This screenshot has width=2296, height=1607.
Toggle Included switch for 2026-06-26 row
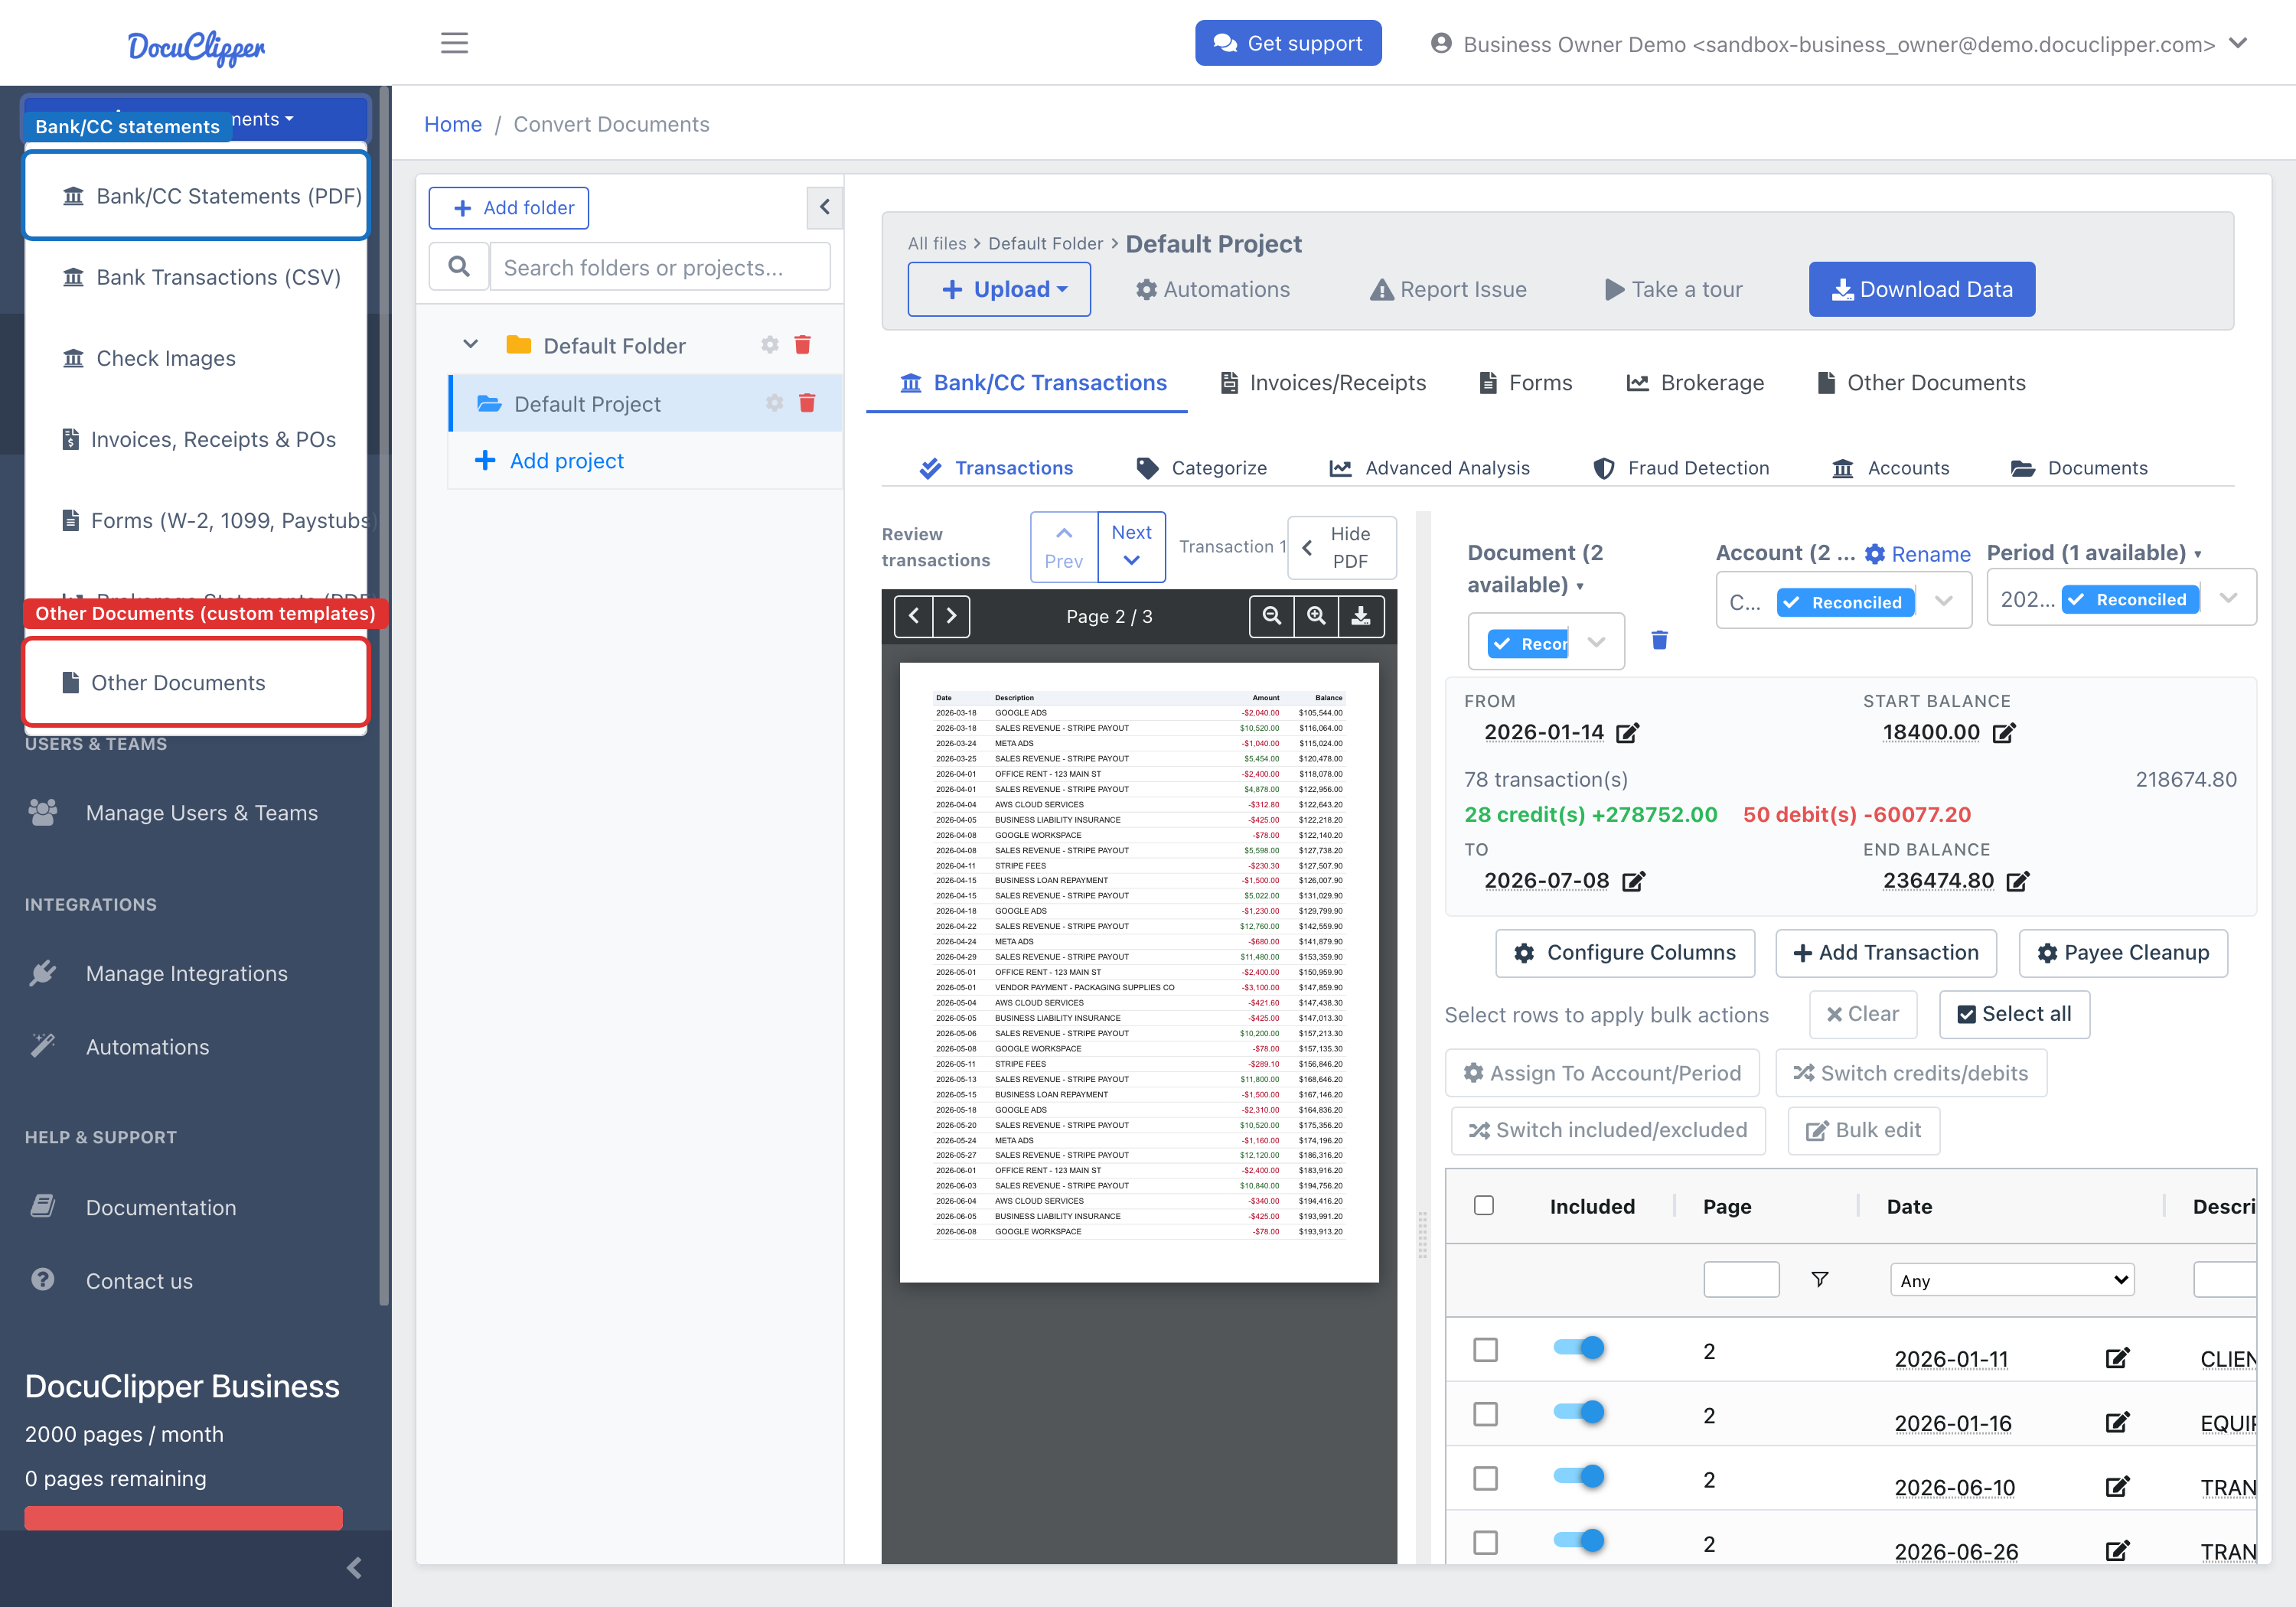click(x=1579, y=1540)
